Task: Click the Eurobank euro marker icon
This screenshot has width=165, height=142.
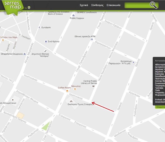Action: [x=39, y=27]
